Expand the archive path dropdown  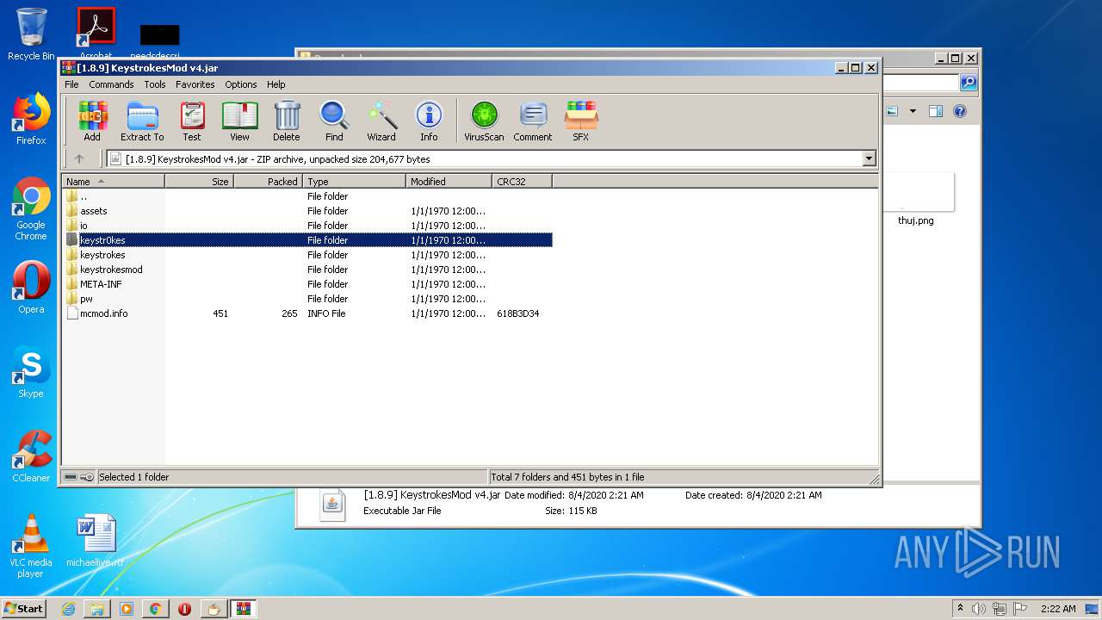pos(869,158)
